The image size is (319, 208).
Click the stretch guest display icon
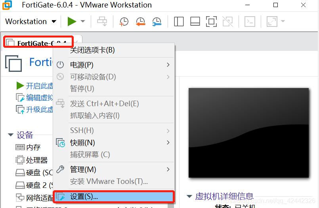[272, 21]
